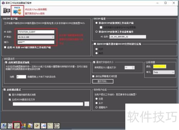Open the wrench settings tool icon

[17, 126]
